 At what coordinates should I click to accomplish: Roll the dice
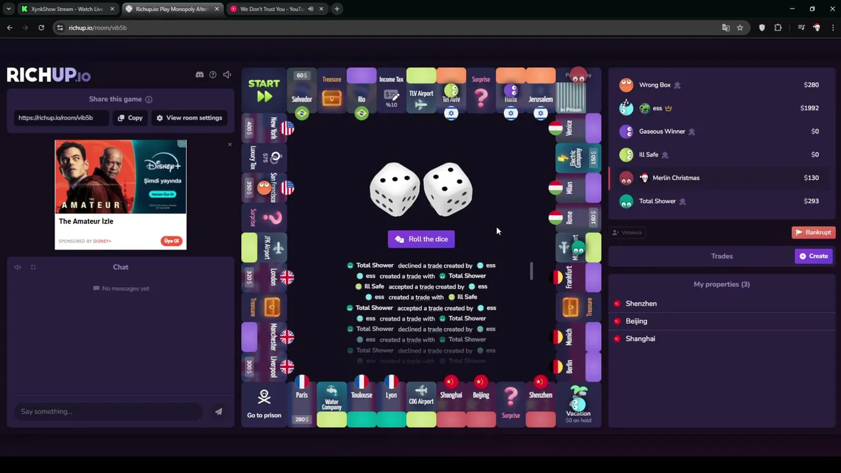pos(421,239)
